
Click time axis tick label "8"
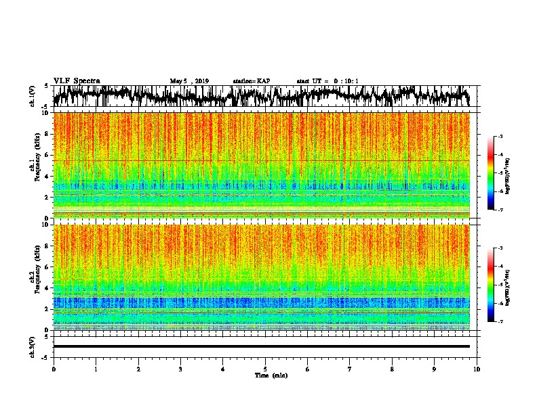click(x=392, y=369)
